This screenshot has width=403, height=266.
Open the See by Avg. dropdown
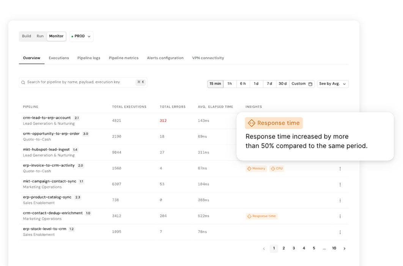333,84
